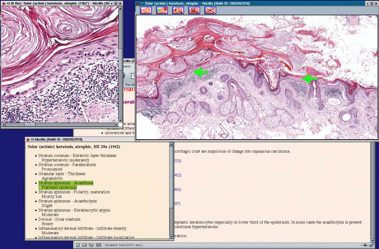The image size is (379, 249).
Task: Open the partially hidden '963)' link
Action: pos(177,190)
